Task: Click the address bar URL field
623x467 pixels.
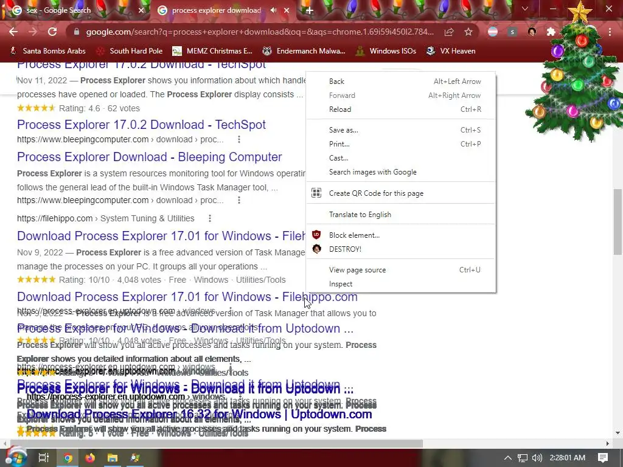Action: coord(260,32)
